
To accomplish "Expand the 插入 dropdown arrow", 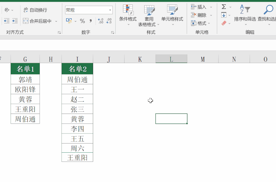I will click(211, 7).
